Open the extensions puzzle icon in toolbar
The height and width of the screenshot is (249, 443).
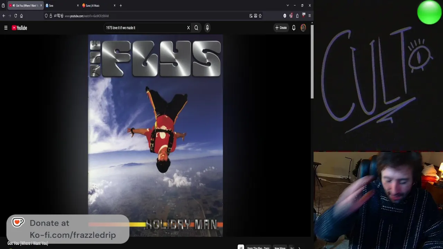tap(297, 16)
